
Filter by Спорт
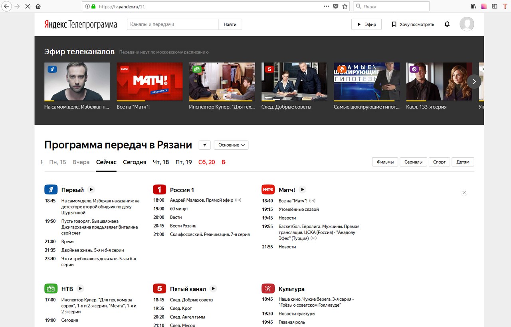(x=440, y=162)
